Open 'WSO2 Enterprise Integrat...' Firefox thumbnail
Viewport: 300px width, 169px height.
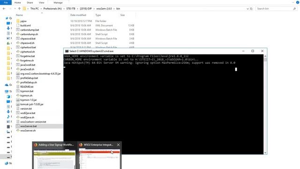(x=99, y=155)
